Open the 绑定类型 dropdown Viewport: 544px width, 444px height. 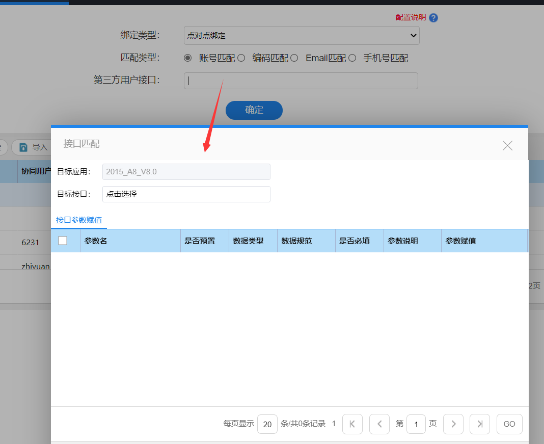pos(302,36)
